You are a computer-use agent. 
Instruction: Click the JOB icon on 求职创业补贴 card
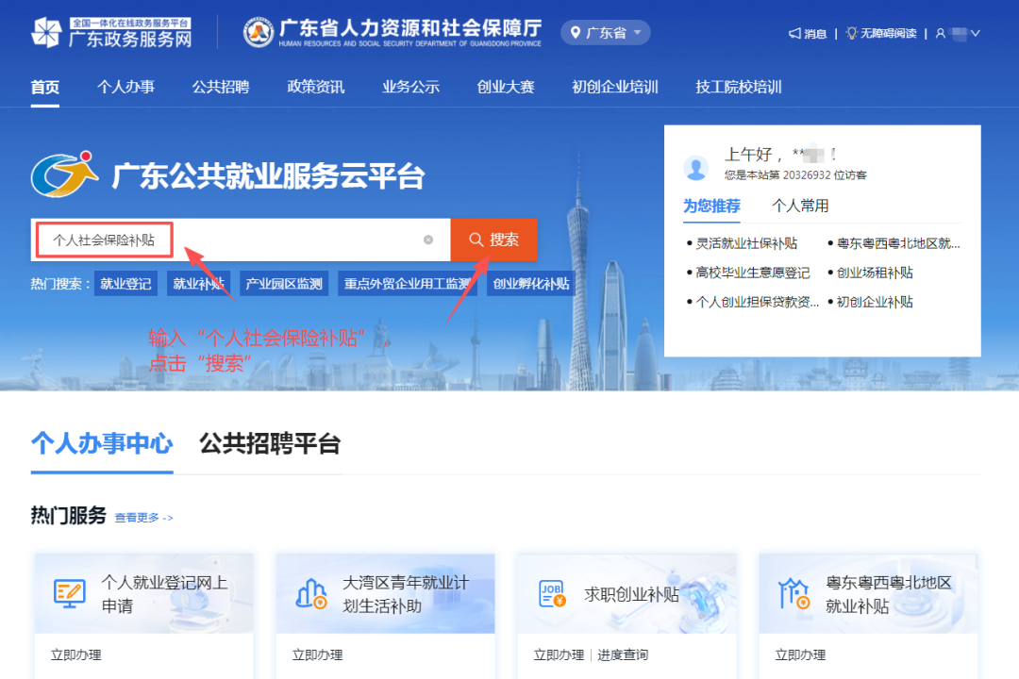[x=552, y=593]
